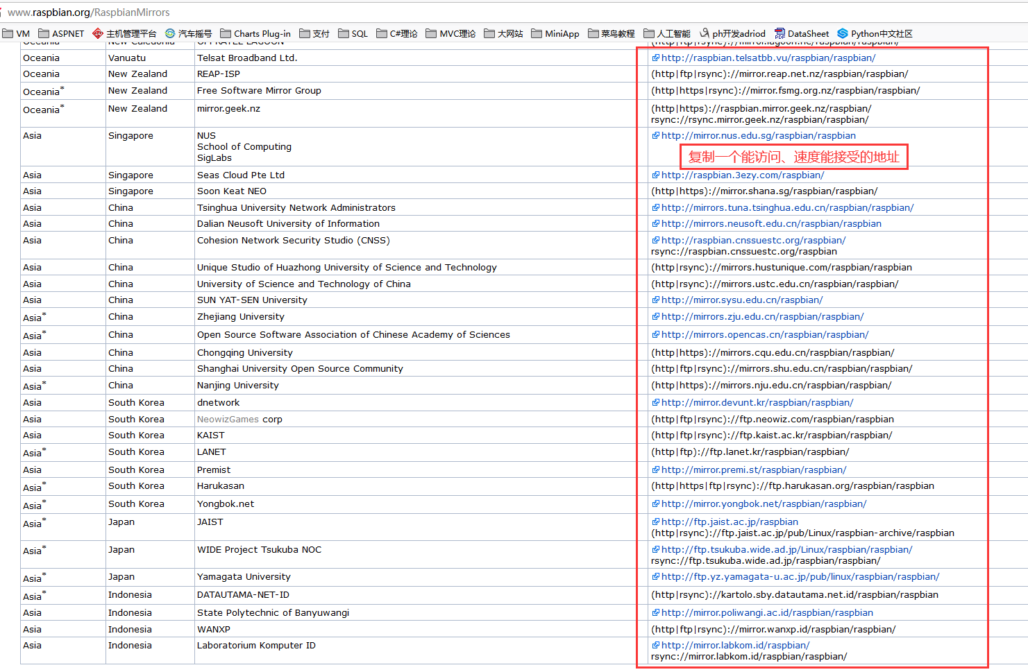1028x672 pixels.
Task: Follow the raspbian.3ezy.com mirror link
Action: [743, 175]
